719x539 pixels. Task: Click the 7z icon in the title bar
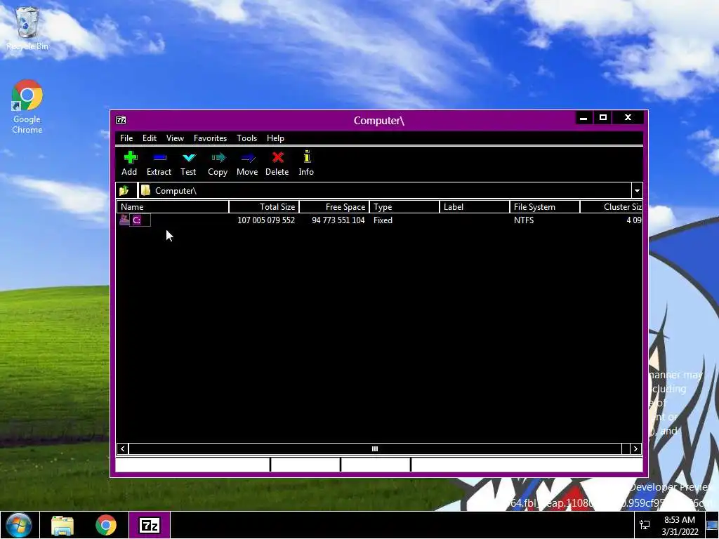coord(121,120)
